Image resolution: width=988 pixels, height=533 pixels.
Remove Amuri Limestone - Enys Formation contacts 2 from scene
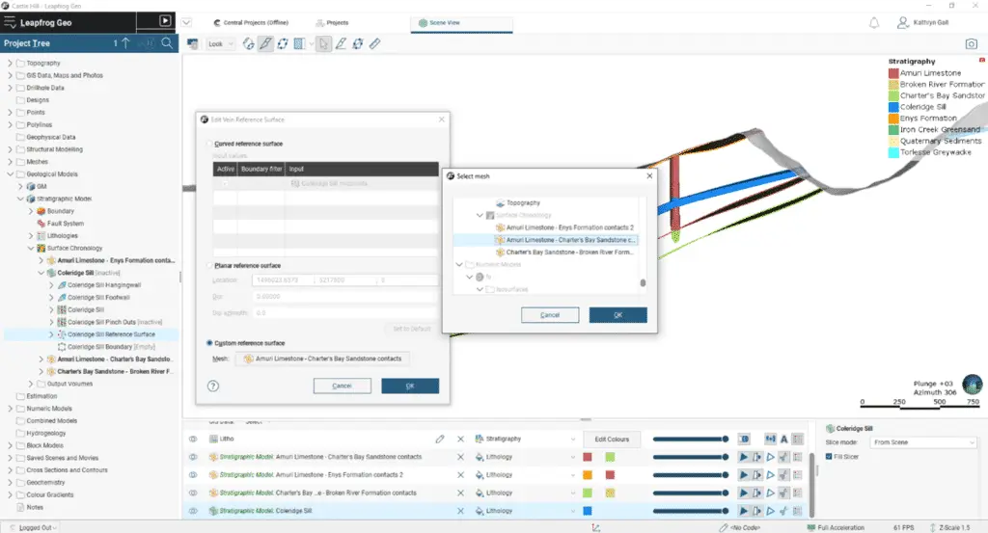(460, 475)
